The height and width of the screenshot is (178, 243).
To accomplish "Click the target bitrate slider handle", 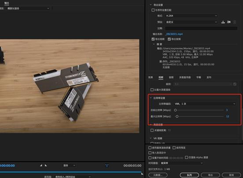I will [175, 110].
